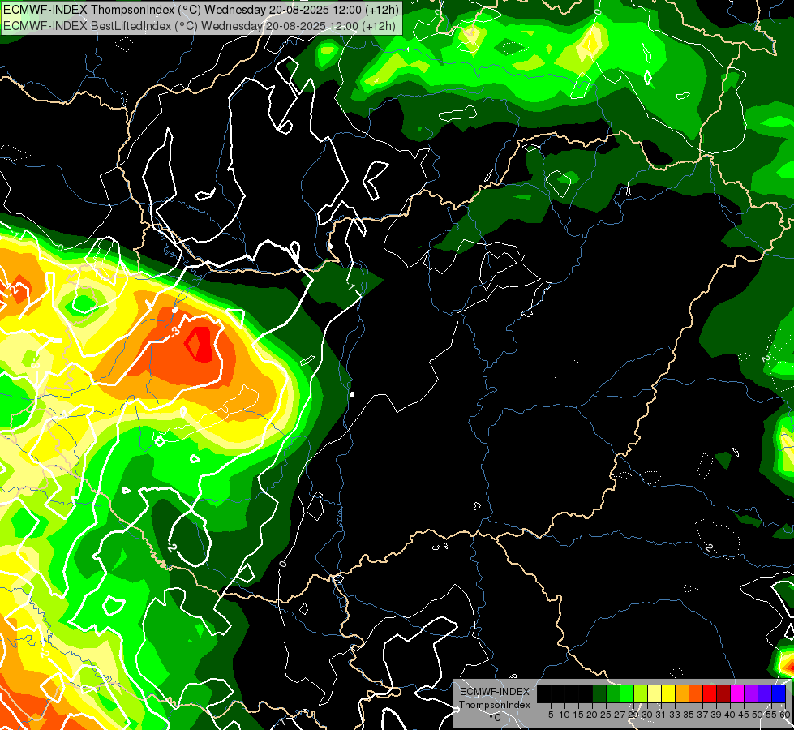Viewport: 794px width, 730px height.
Task: Click the pale yellow 30-31 legend swatch
Action: 655,693
